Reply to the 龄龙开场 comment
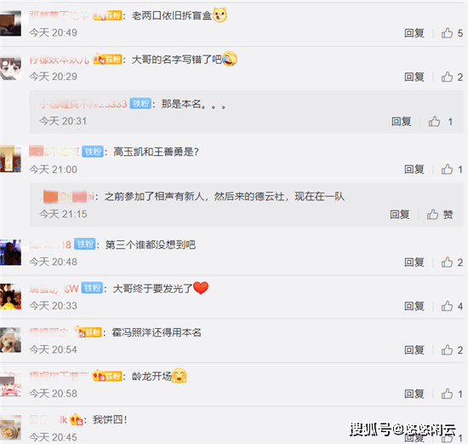Image resolution: width=468 pixels, height=444 pixels. (414, 394)
